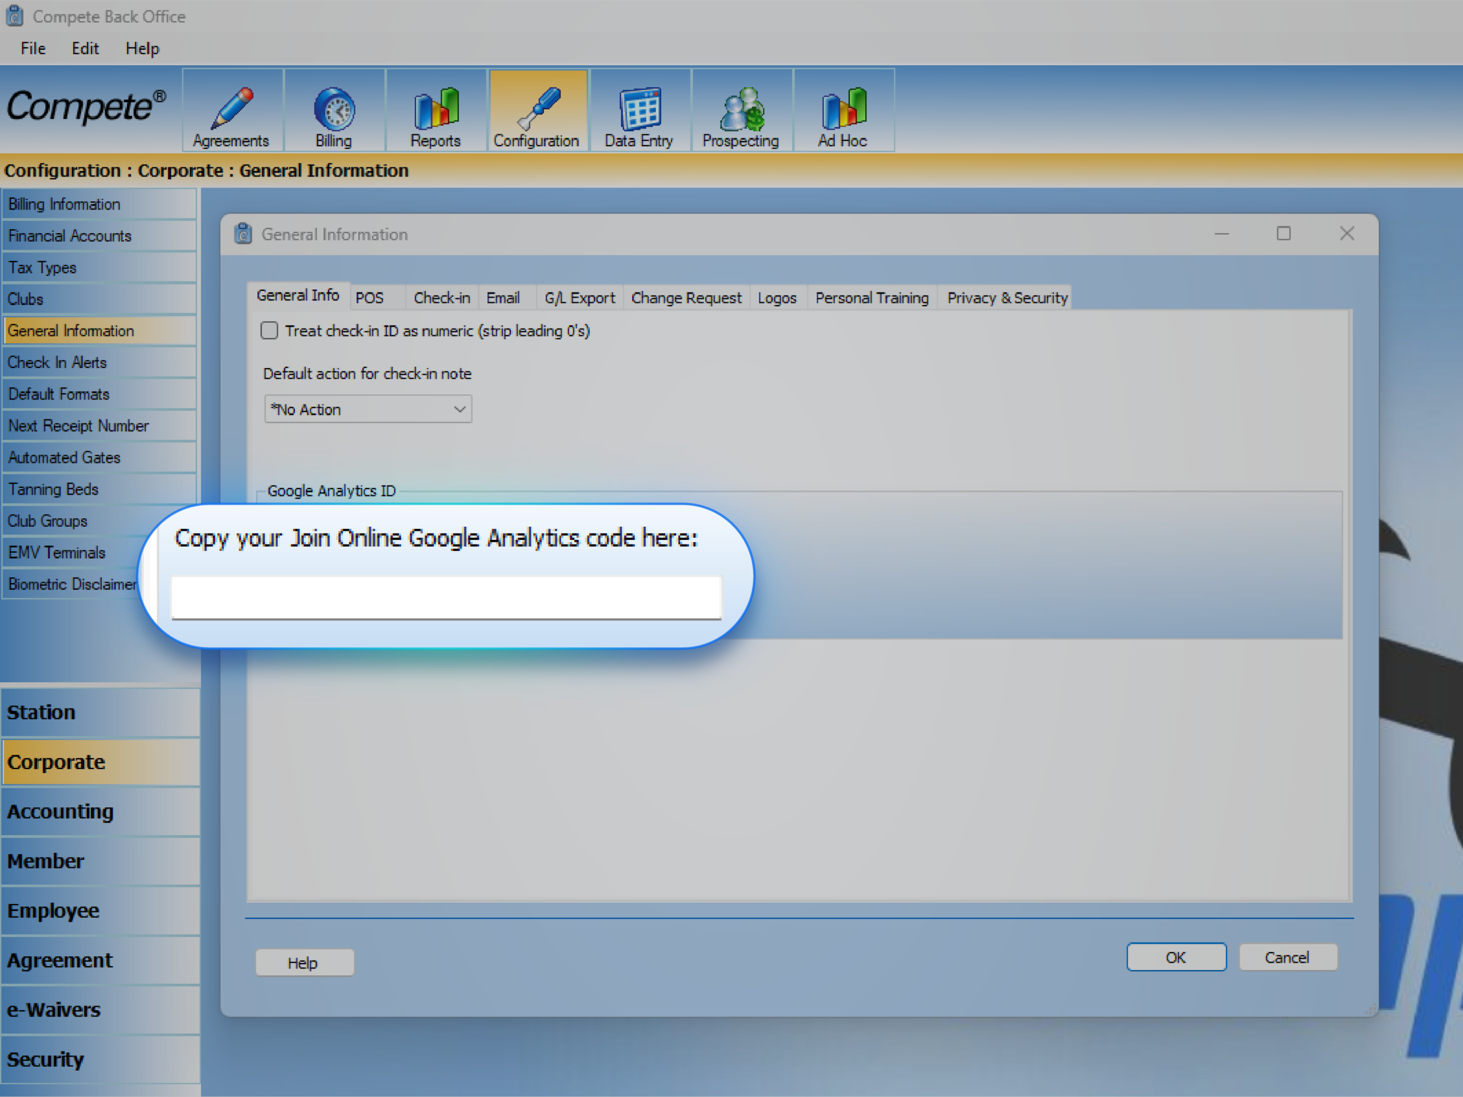Open Check In Alerts in the sidebar

click(99, 362)
